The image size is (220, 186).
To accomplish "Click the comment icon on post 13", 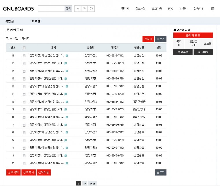I will (x=65, y=79).
